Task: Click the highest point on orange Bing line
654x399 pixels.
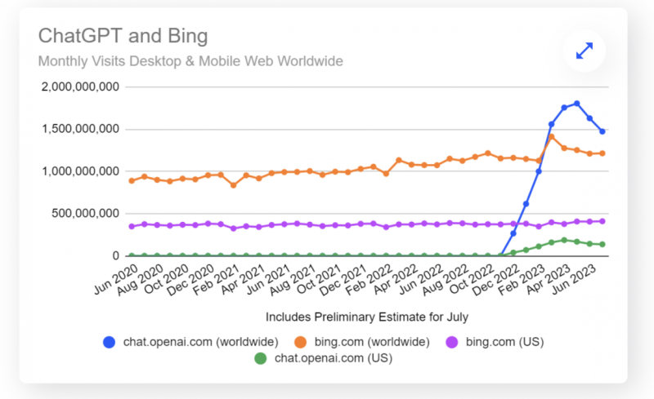Action: pos(552,136)
